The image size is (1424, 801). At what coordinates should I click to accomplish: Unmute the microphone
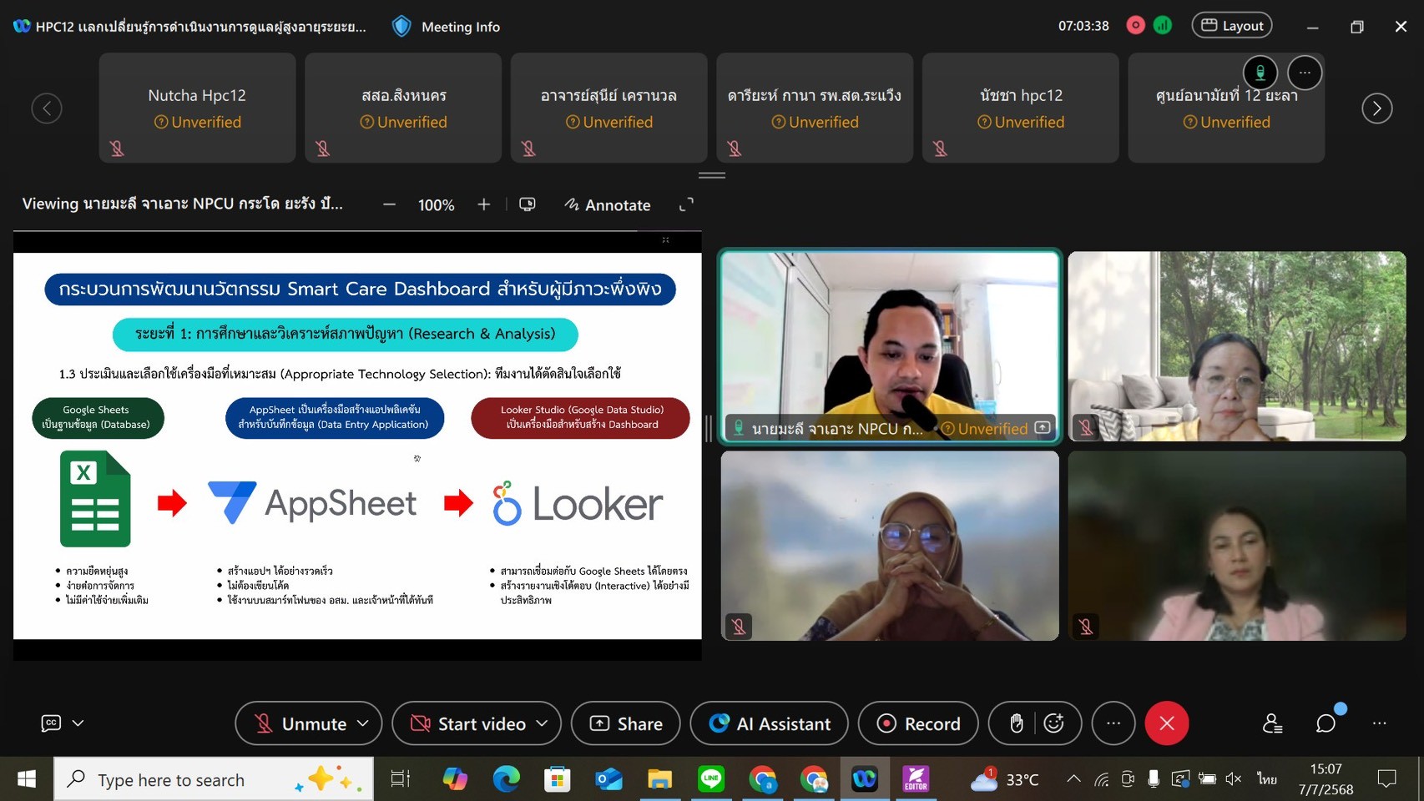[300, 723]
